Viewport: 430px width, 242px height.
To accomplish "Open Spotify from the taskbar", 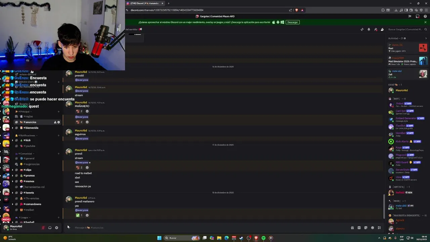I will 263,238.
